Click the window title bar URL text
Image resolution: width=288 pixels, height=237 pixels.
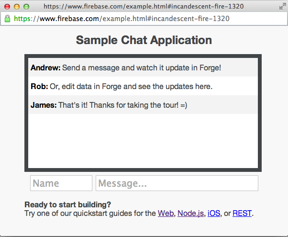143,7
